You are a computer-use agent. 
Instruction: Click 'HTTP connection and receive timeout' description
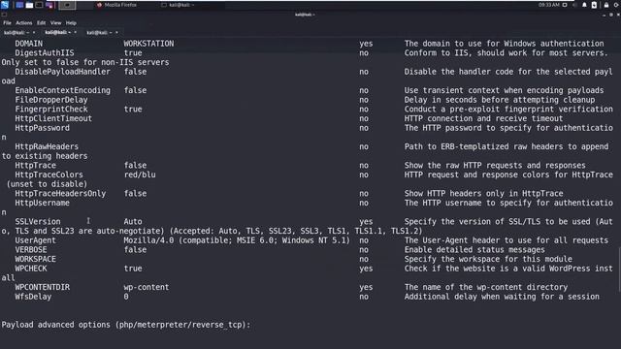coord(483,118)
